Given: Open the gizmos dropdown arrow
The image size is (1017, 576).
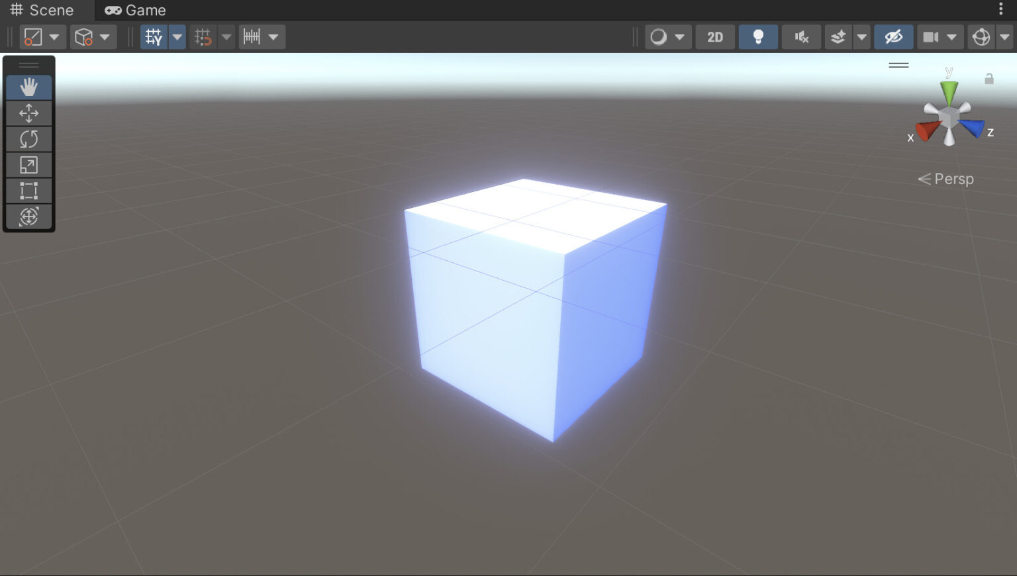Looking at the screenshot, I should coord(1006,37).
